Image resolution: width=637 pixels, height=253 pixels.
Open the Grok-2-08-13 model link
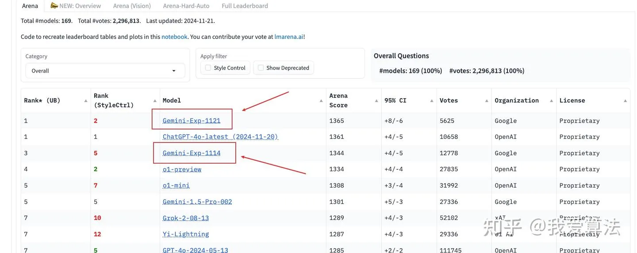tap(186, 218)
